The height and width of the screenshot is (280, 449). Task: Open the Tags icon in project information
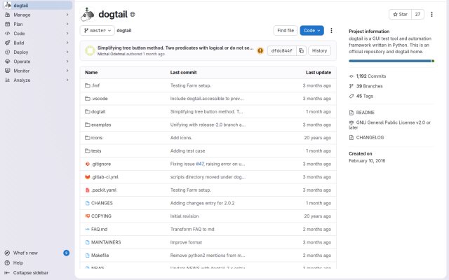click(x=351, y=96)
